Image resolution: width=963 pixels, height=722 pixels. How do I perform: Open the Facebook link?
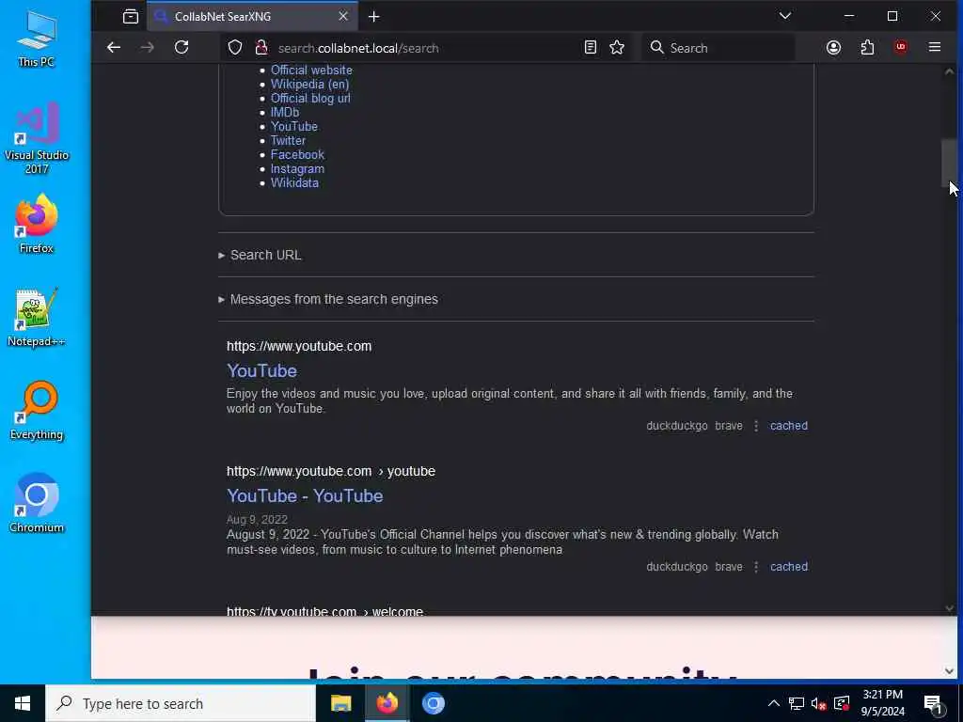click(297, 155)
